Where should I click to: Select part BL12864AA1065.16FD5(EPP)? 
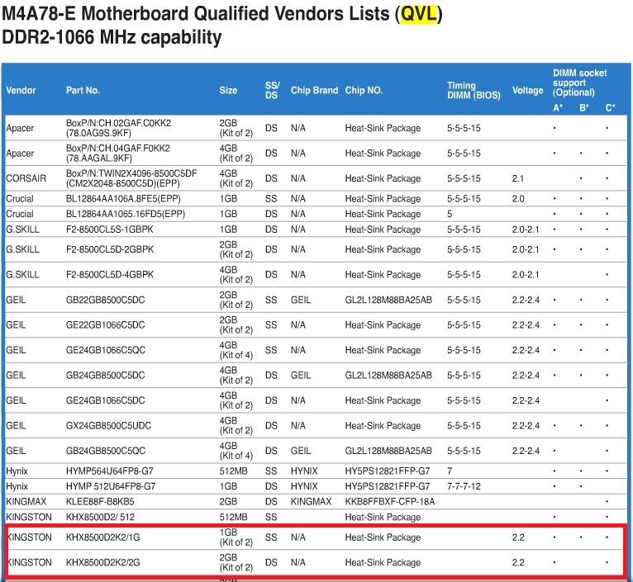[x=125, y=214]
